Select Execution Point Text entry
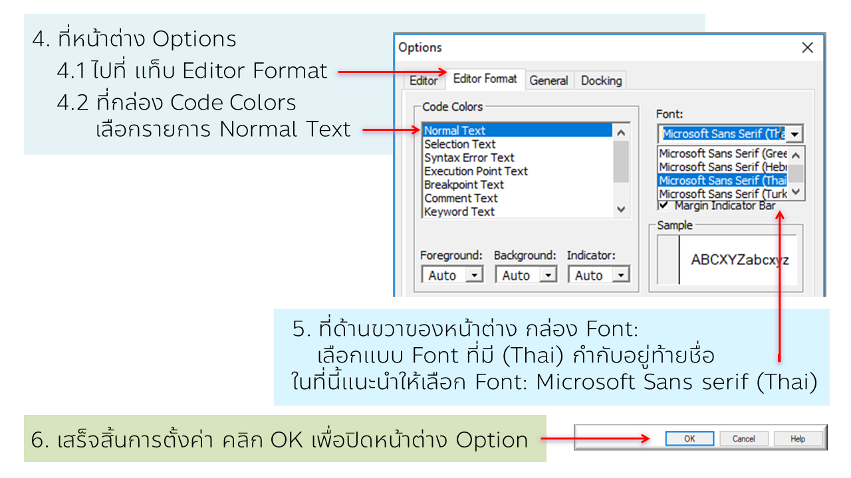The width and height of the screenshot is (851, 478). click(517, 171)
